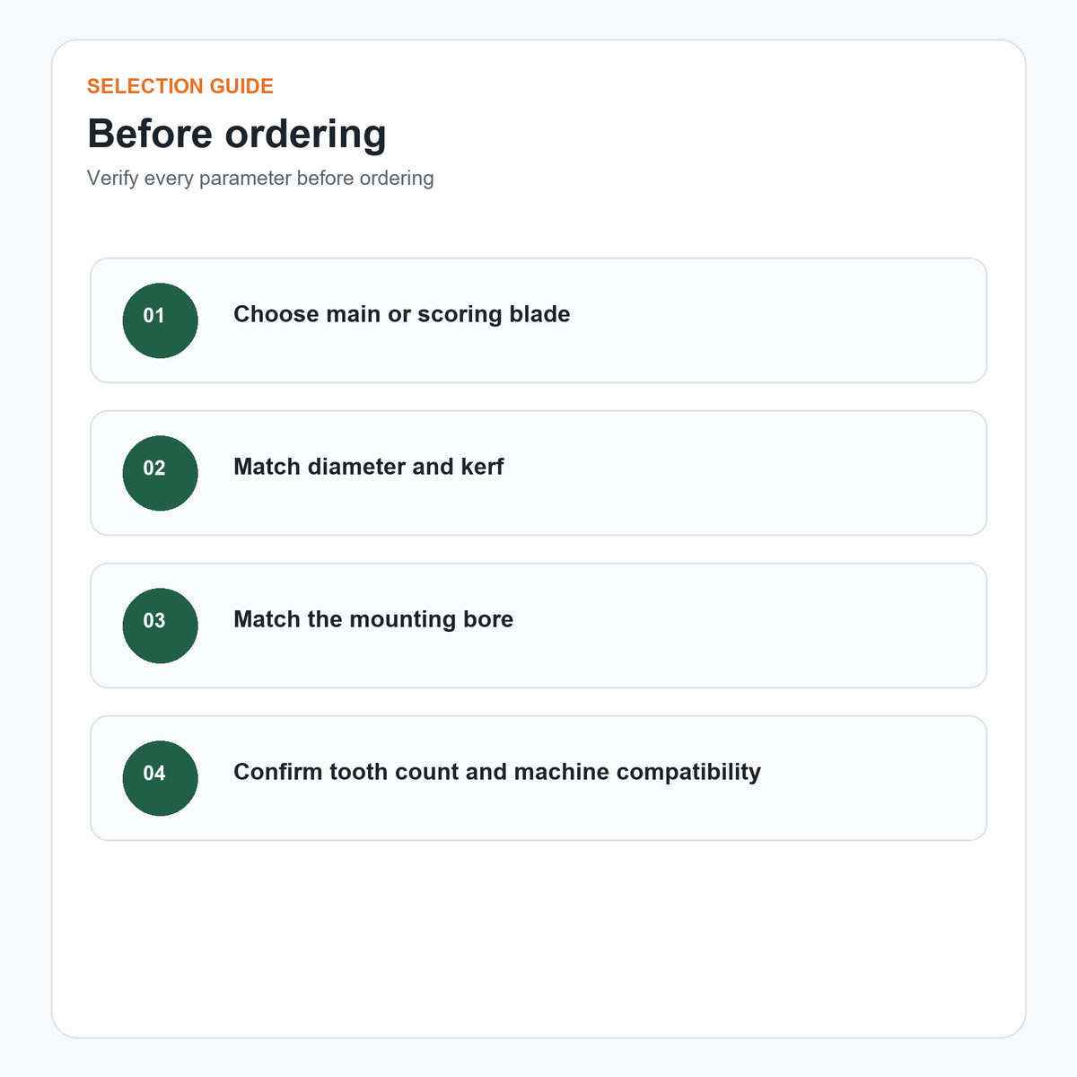Select the 'Verify every parameter before ordering' subtitle

coord(260,178)
